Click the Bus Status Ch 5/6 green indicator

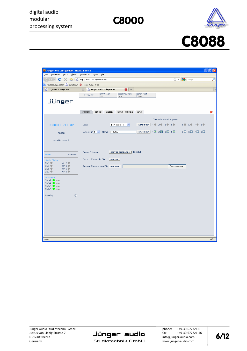pyautogui.click(x=54, y=186)
